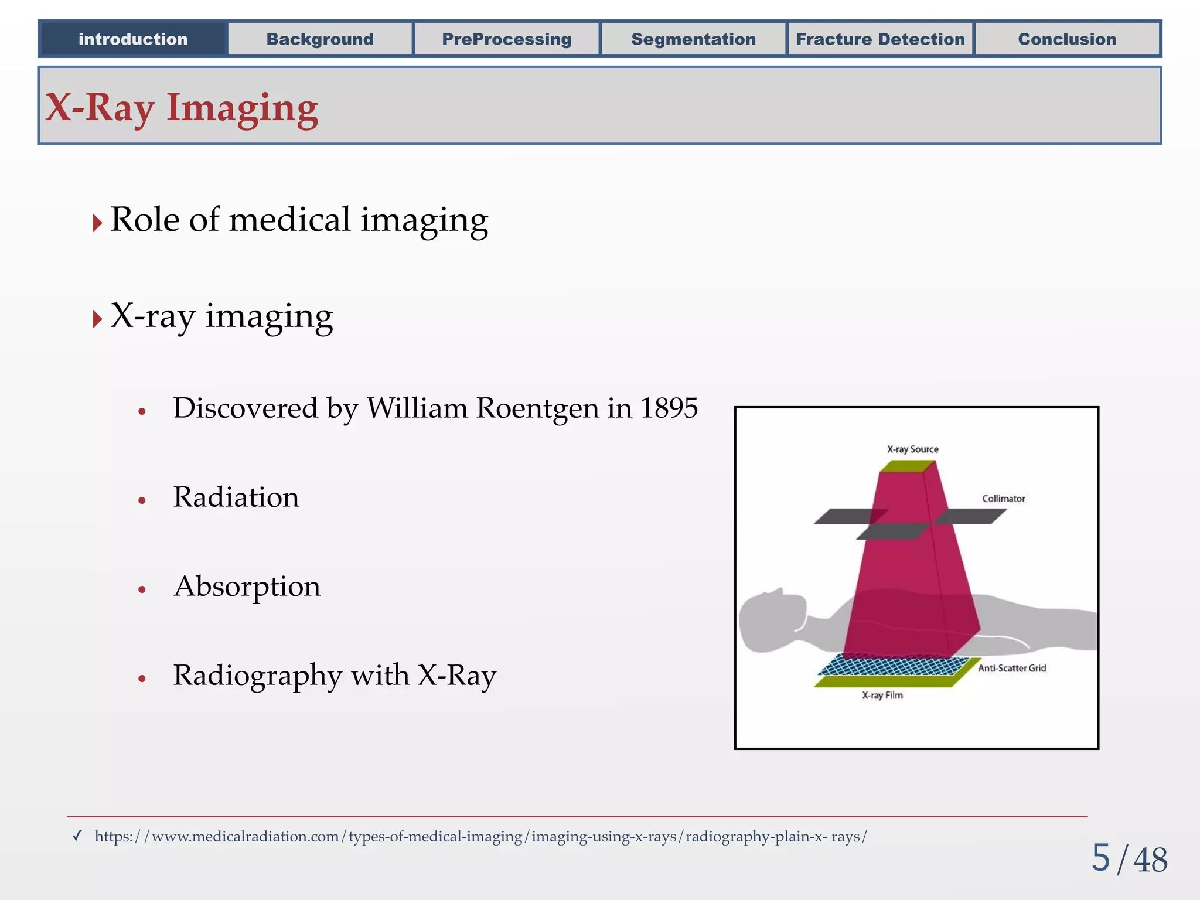
Task: Click the medicalradiation.com reference link
Action: [x=480, y=836]
